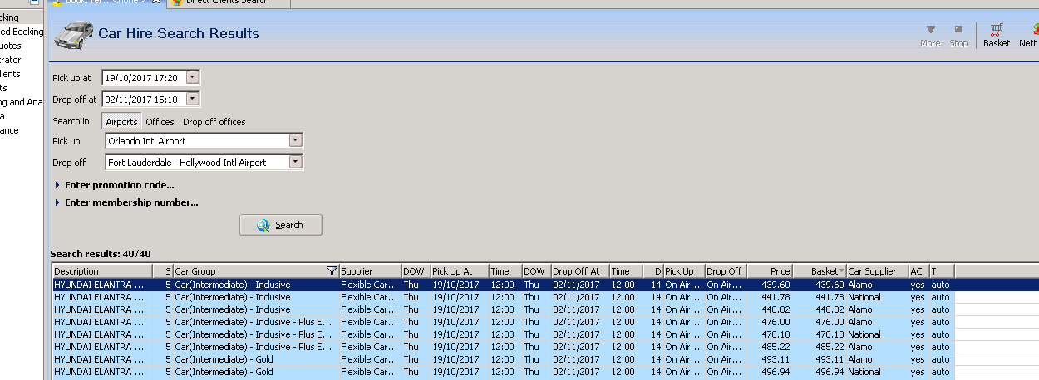Click the More toolbar button
The height and width of the screenshot is (380, 1039).
pyautogui.click(x=930, y=35)
